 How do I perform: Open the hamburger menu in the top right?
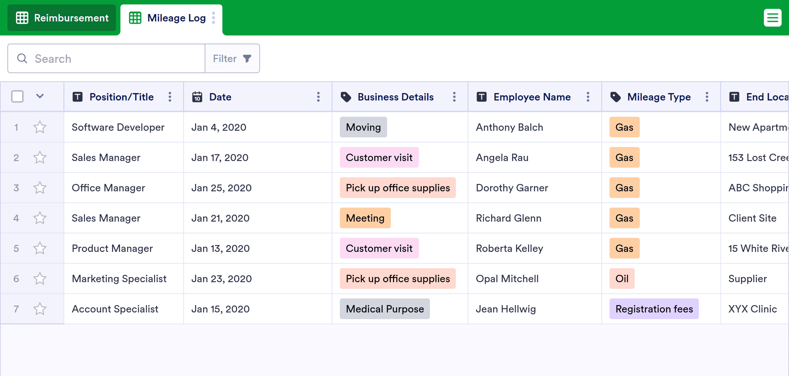click(772, 18)
